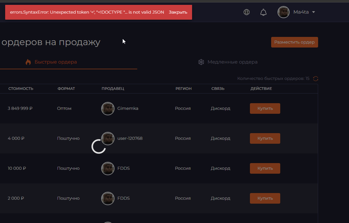Click the flame icon on Быстрые ордера
Image resolution: width=349 pixels, height=223 pixels.
[28, 62]
